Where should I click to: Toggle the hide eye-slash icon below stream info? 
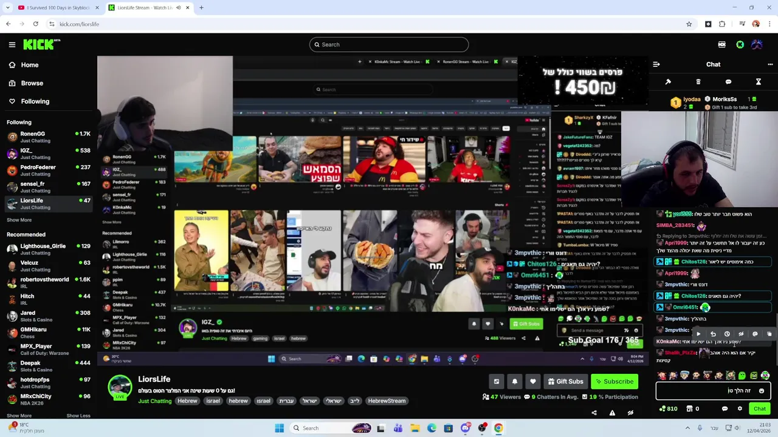[x=630, y=413]
